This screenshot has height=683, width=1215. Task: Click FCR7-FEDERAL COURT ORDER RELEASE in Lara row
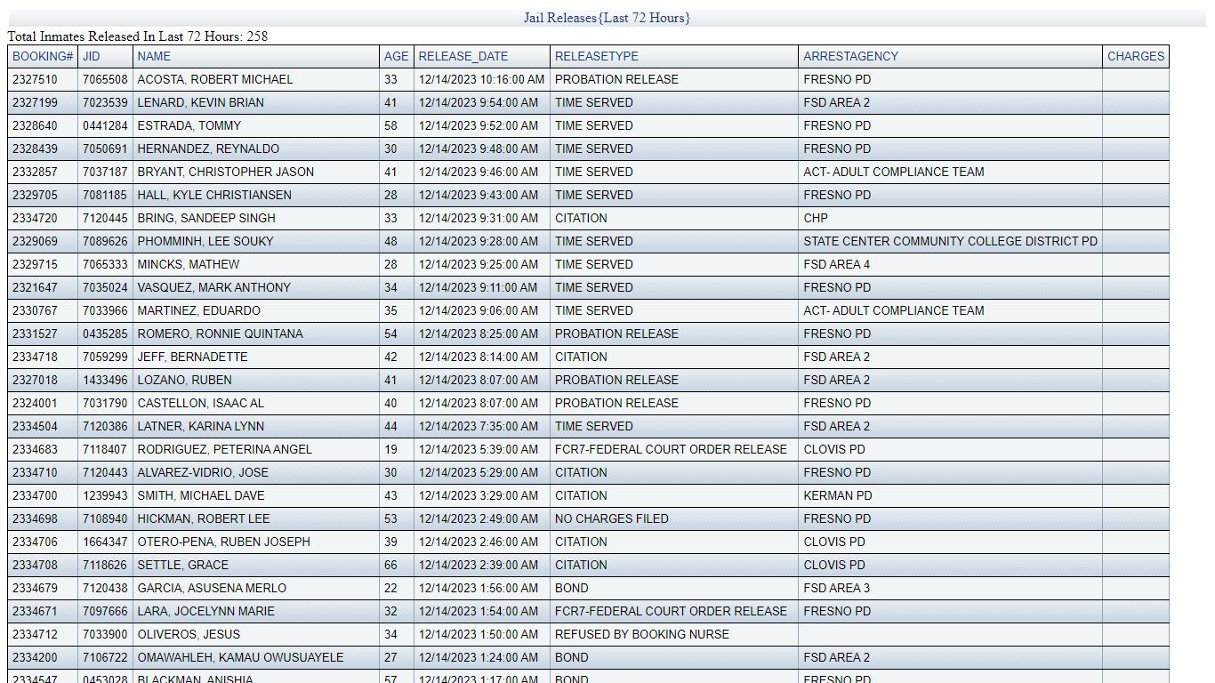pos(671,611)
